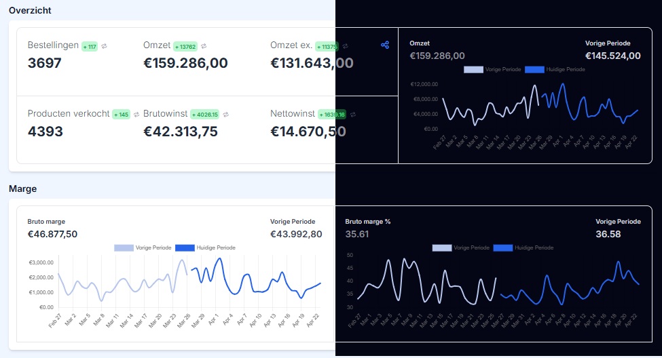The height and width of the screenshot is (358, 662).
Task: Click the +1639.16 badge next to Nettowinst
Action: [332, 114]
